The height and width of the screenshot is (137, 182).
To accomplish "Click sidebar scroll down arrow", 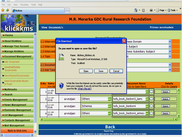I will tap(35, 131).
